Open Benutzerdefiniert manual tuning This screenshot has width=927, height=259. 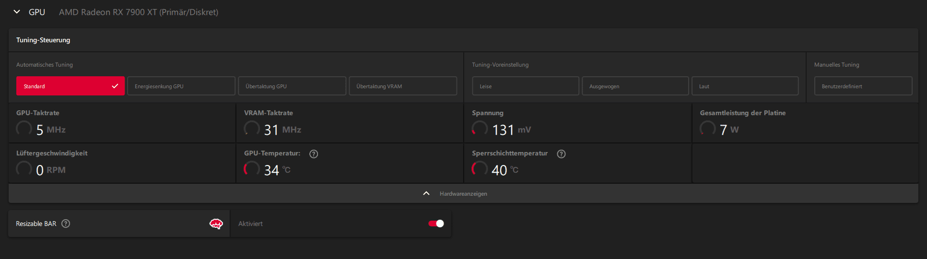tap(863, 86)
